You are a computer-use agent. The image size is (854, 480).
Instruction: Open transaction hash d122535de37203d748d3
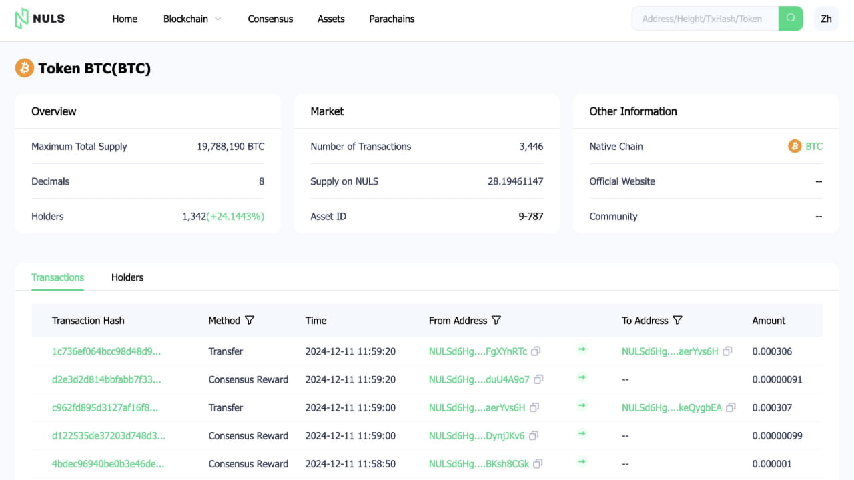[109, 436]
